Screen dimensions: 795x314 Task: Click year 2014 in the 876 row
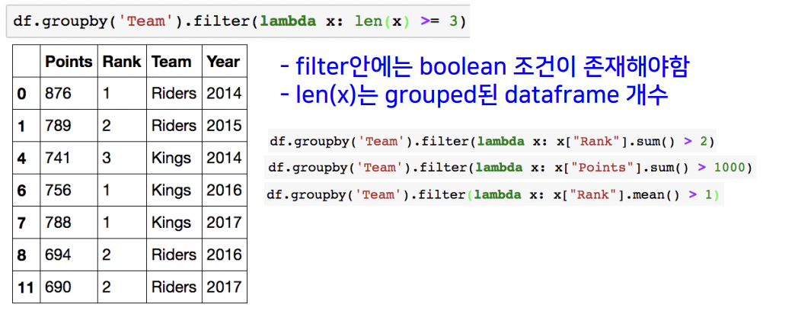point(224,94)
